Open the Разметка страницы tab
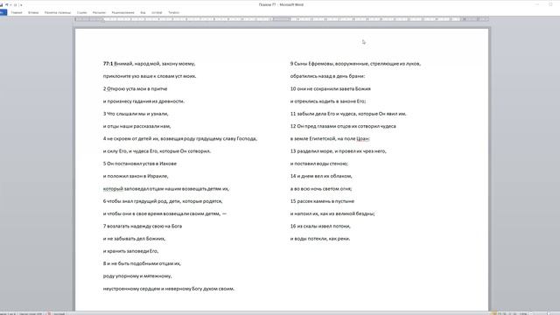560x315 pixels. coord(58,12)
